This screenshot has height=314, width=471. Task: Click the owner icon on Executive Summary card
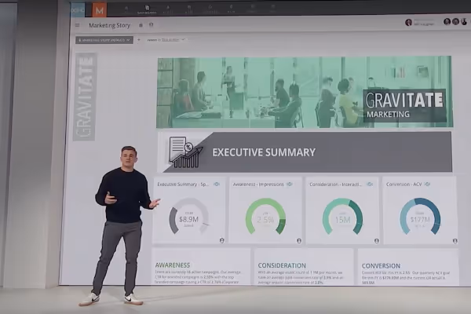(221, 240)
